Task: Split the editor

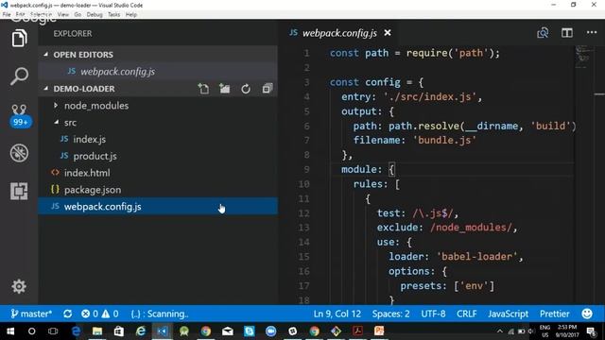Action: pos(567,33)
